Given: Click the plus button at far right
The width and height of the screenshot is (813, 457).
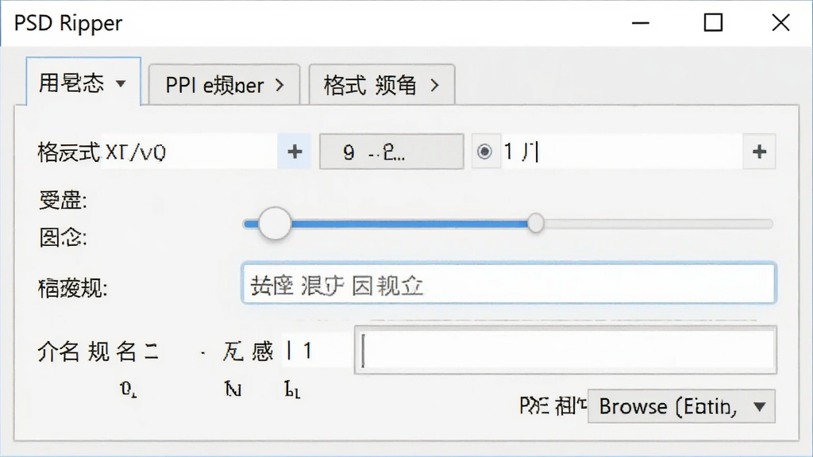Looking at the screenshot, I should coord(759,152).
